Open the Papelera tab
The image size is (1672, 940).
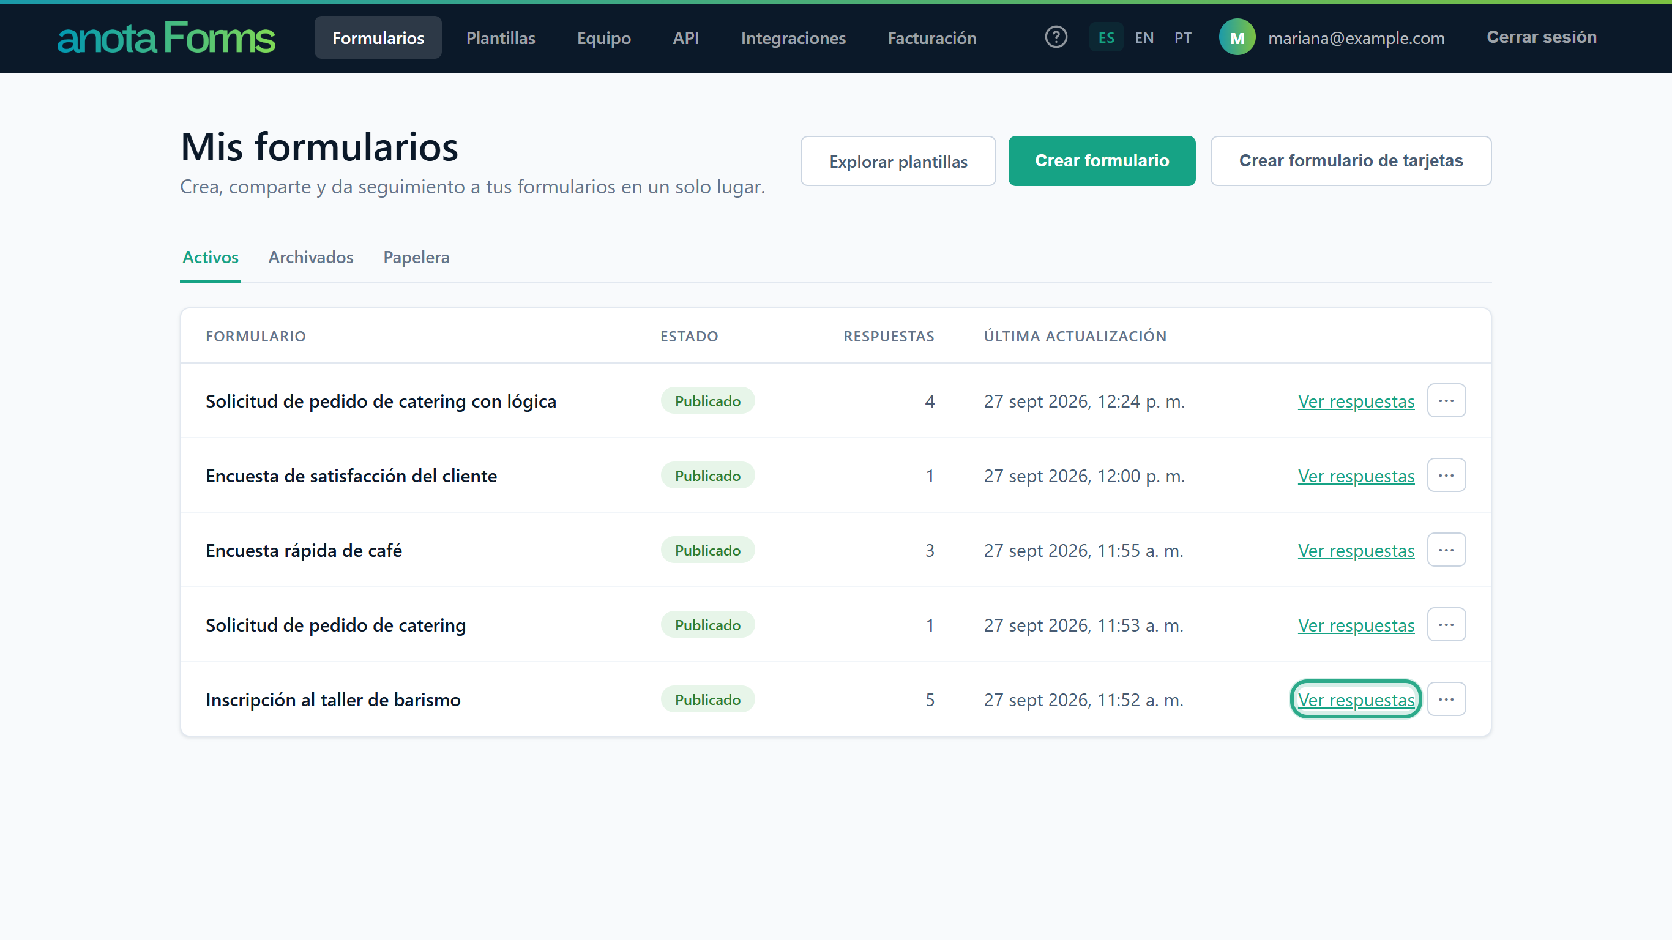coord(416,257)
